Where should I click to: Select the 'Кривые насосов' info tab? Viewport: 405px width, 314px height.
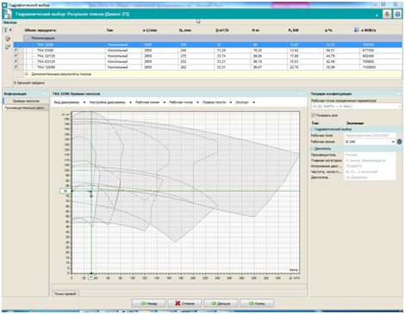tap(26, 102)
